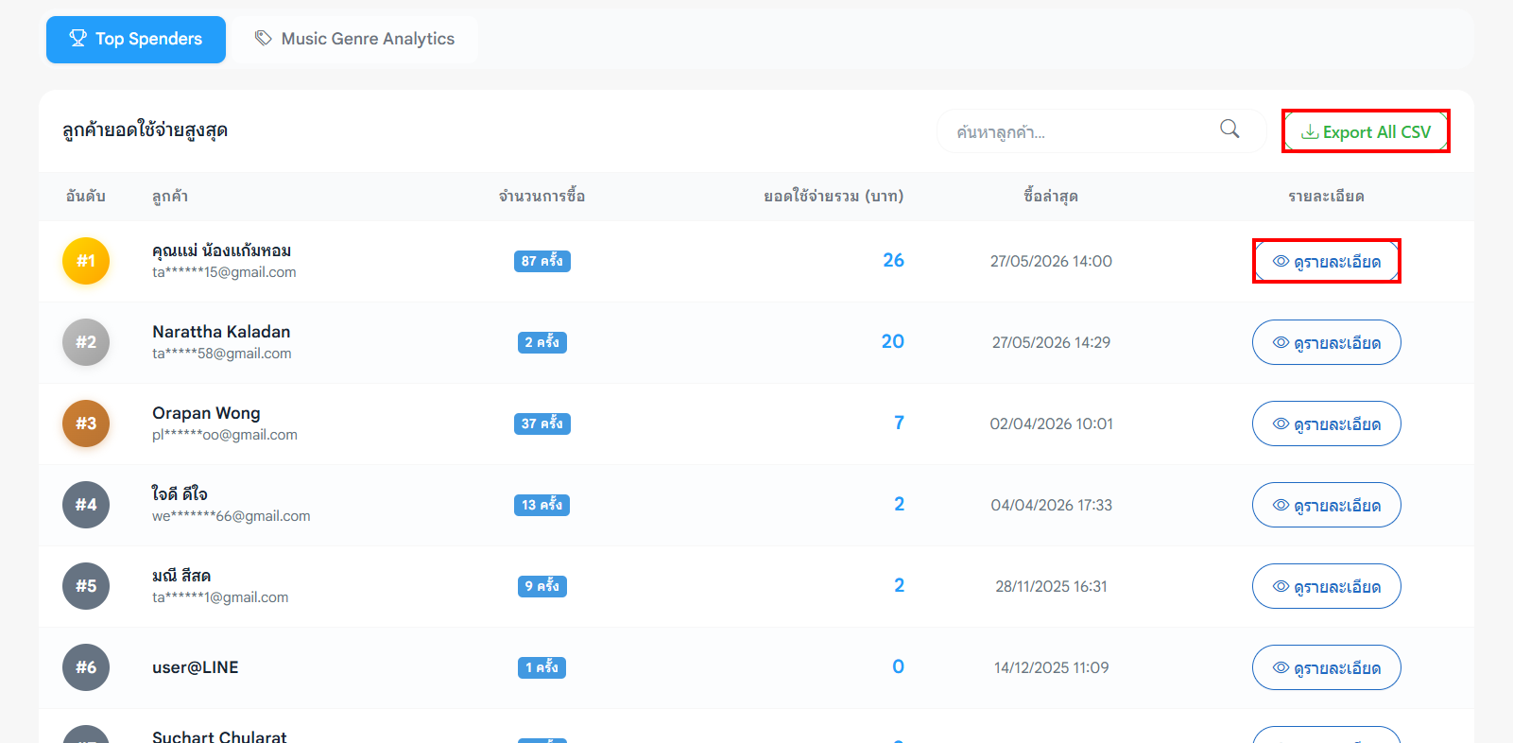View details for ใจดี ดีใจ
Screen dimensions: 1513x743
(x=1327, y=505)
